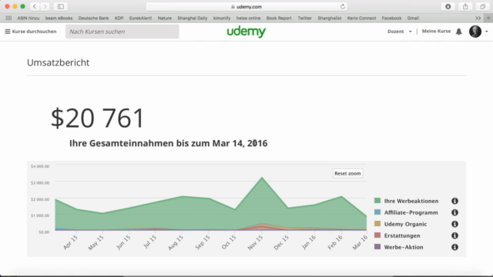The width and height of the screenshot is (493, 277).
Task: Toggle the Safari sidebar button
Action: click(61, 6)
